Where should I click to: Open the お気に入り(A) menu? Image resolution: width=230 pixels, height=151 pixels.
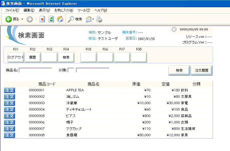click(64, 10)
